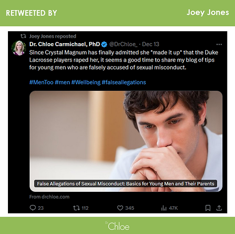The image size is (235, 234).
Task: Click the From drchloe.com source link
Action: [50, 197]
